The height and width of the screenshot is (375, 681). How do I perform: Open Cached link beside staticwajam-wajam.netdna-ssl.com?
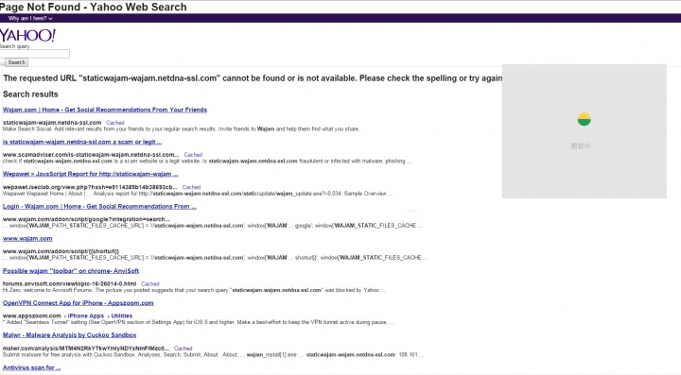click(x=115, y=123)
